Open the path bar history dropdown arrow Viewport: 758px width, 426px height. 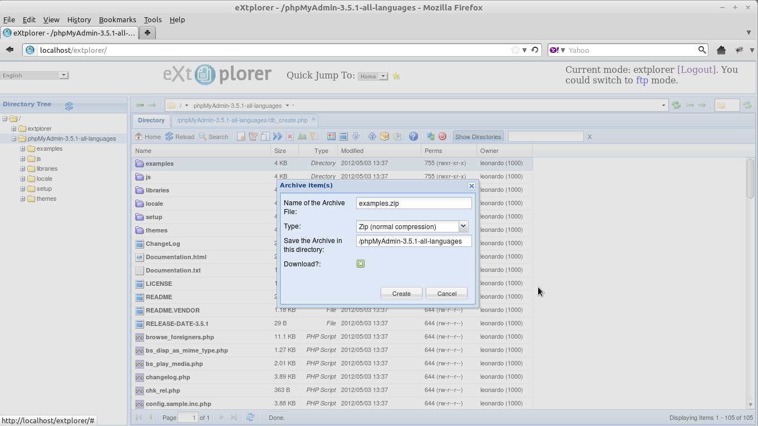[x=663, y=106]
